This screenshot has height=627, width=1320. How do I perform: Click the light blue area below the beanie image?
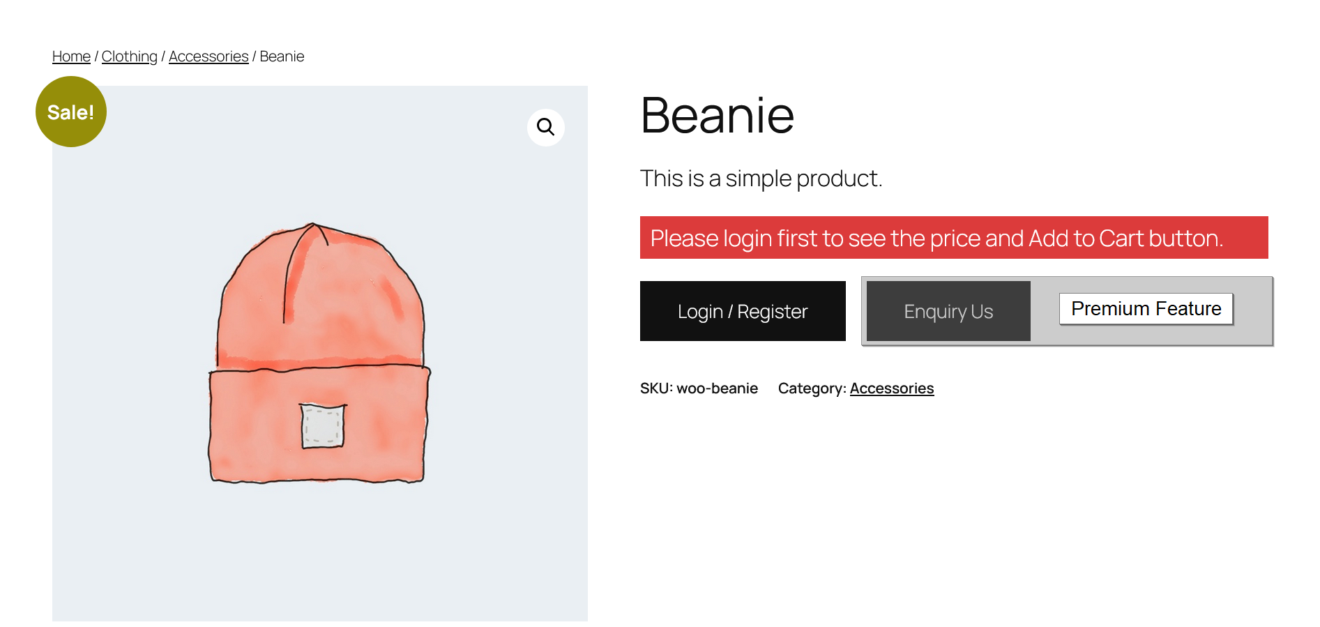[x=320, y=551]
